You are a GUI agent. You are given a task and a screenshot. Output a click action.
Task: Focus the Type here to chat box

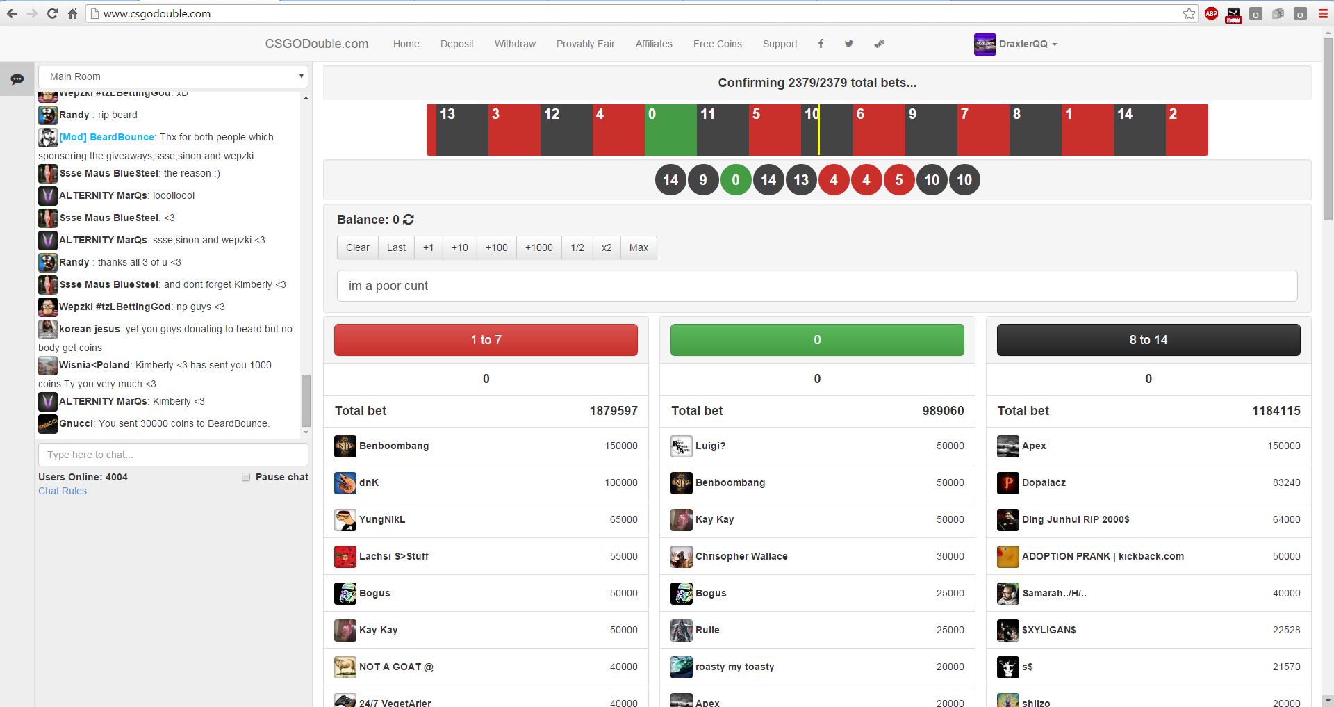[x=173, y=455]
